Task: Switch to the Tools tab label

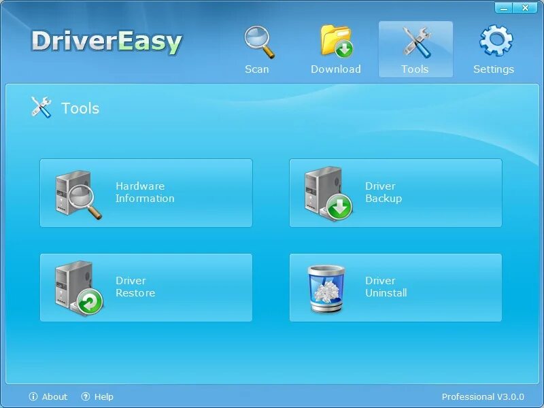Action: tap(415, 69)
